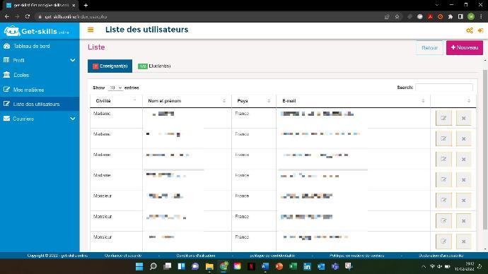Click the pink Nouveau button

click(465, 47)
